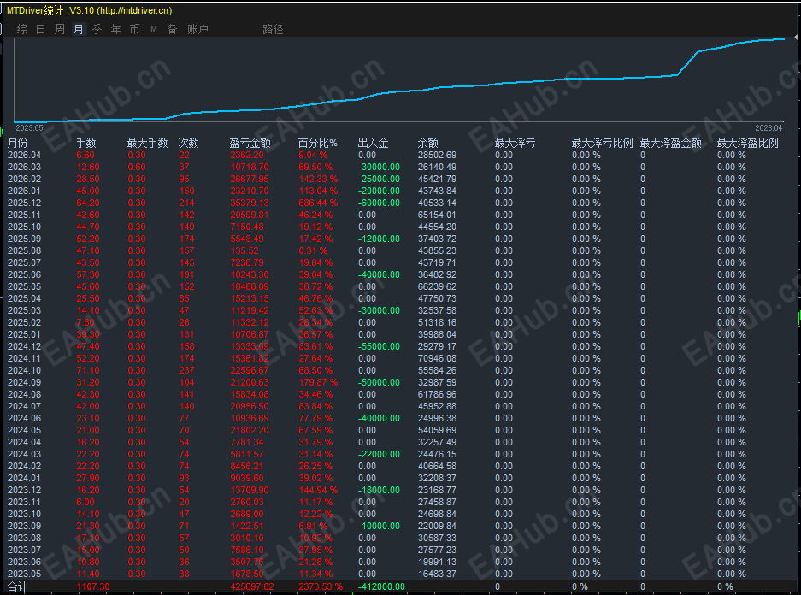Open the 备 notes view
Image resolution: width=801 pixels, height=595 pixels.
pyautogui.click(x=169, y=28)
